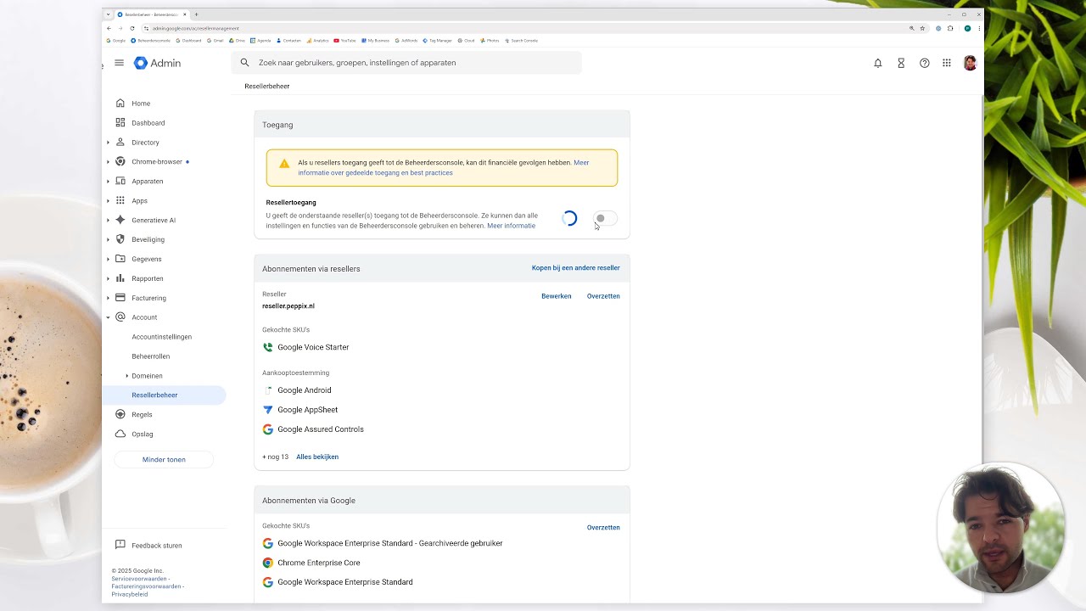Open the Feedback sturen option
Viewport: 1086px width, 611px height.
(x=156, y=545)
